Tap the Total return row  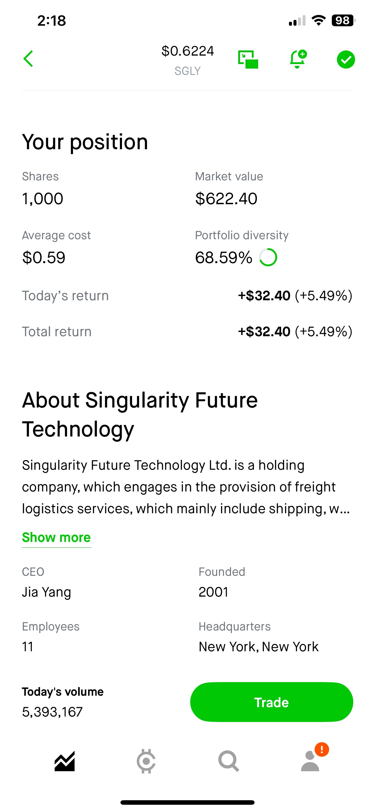(x=187, y=332)
